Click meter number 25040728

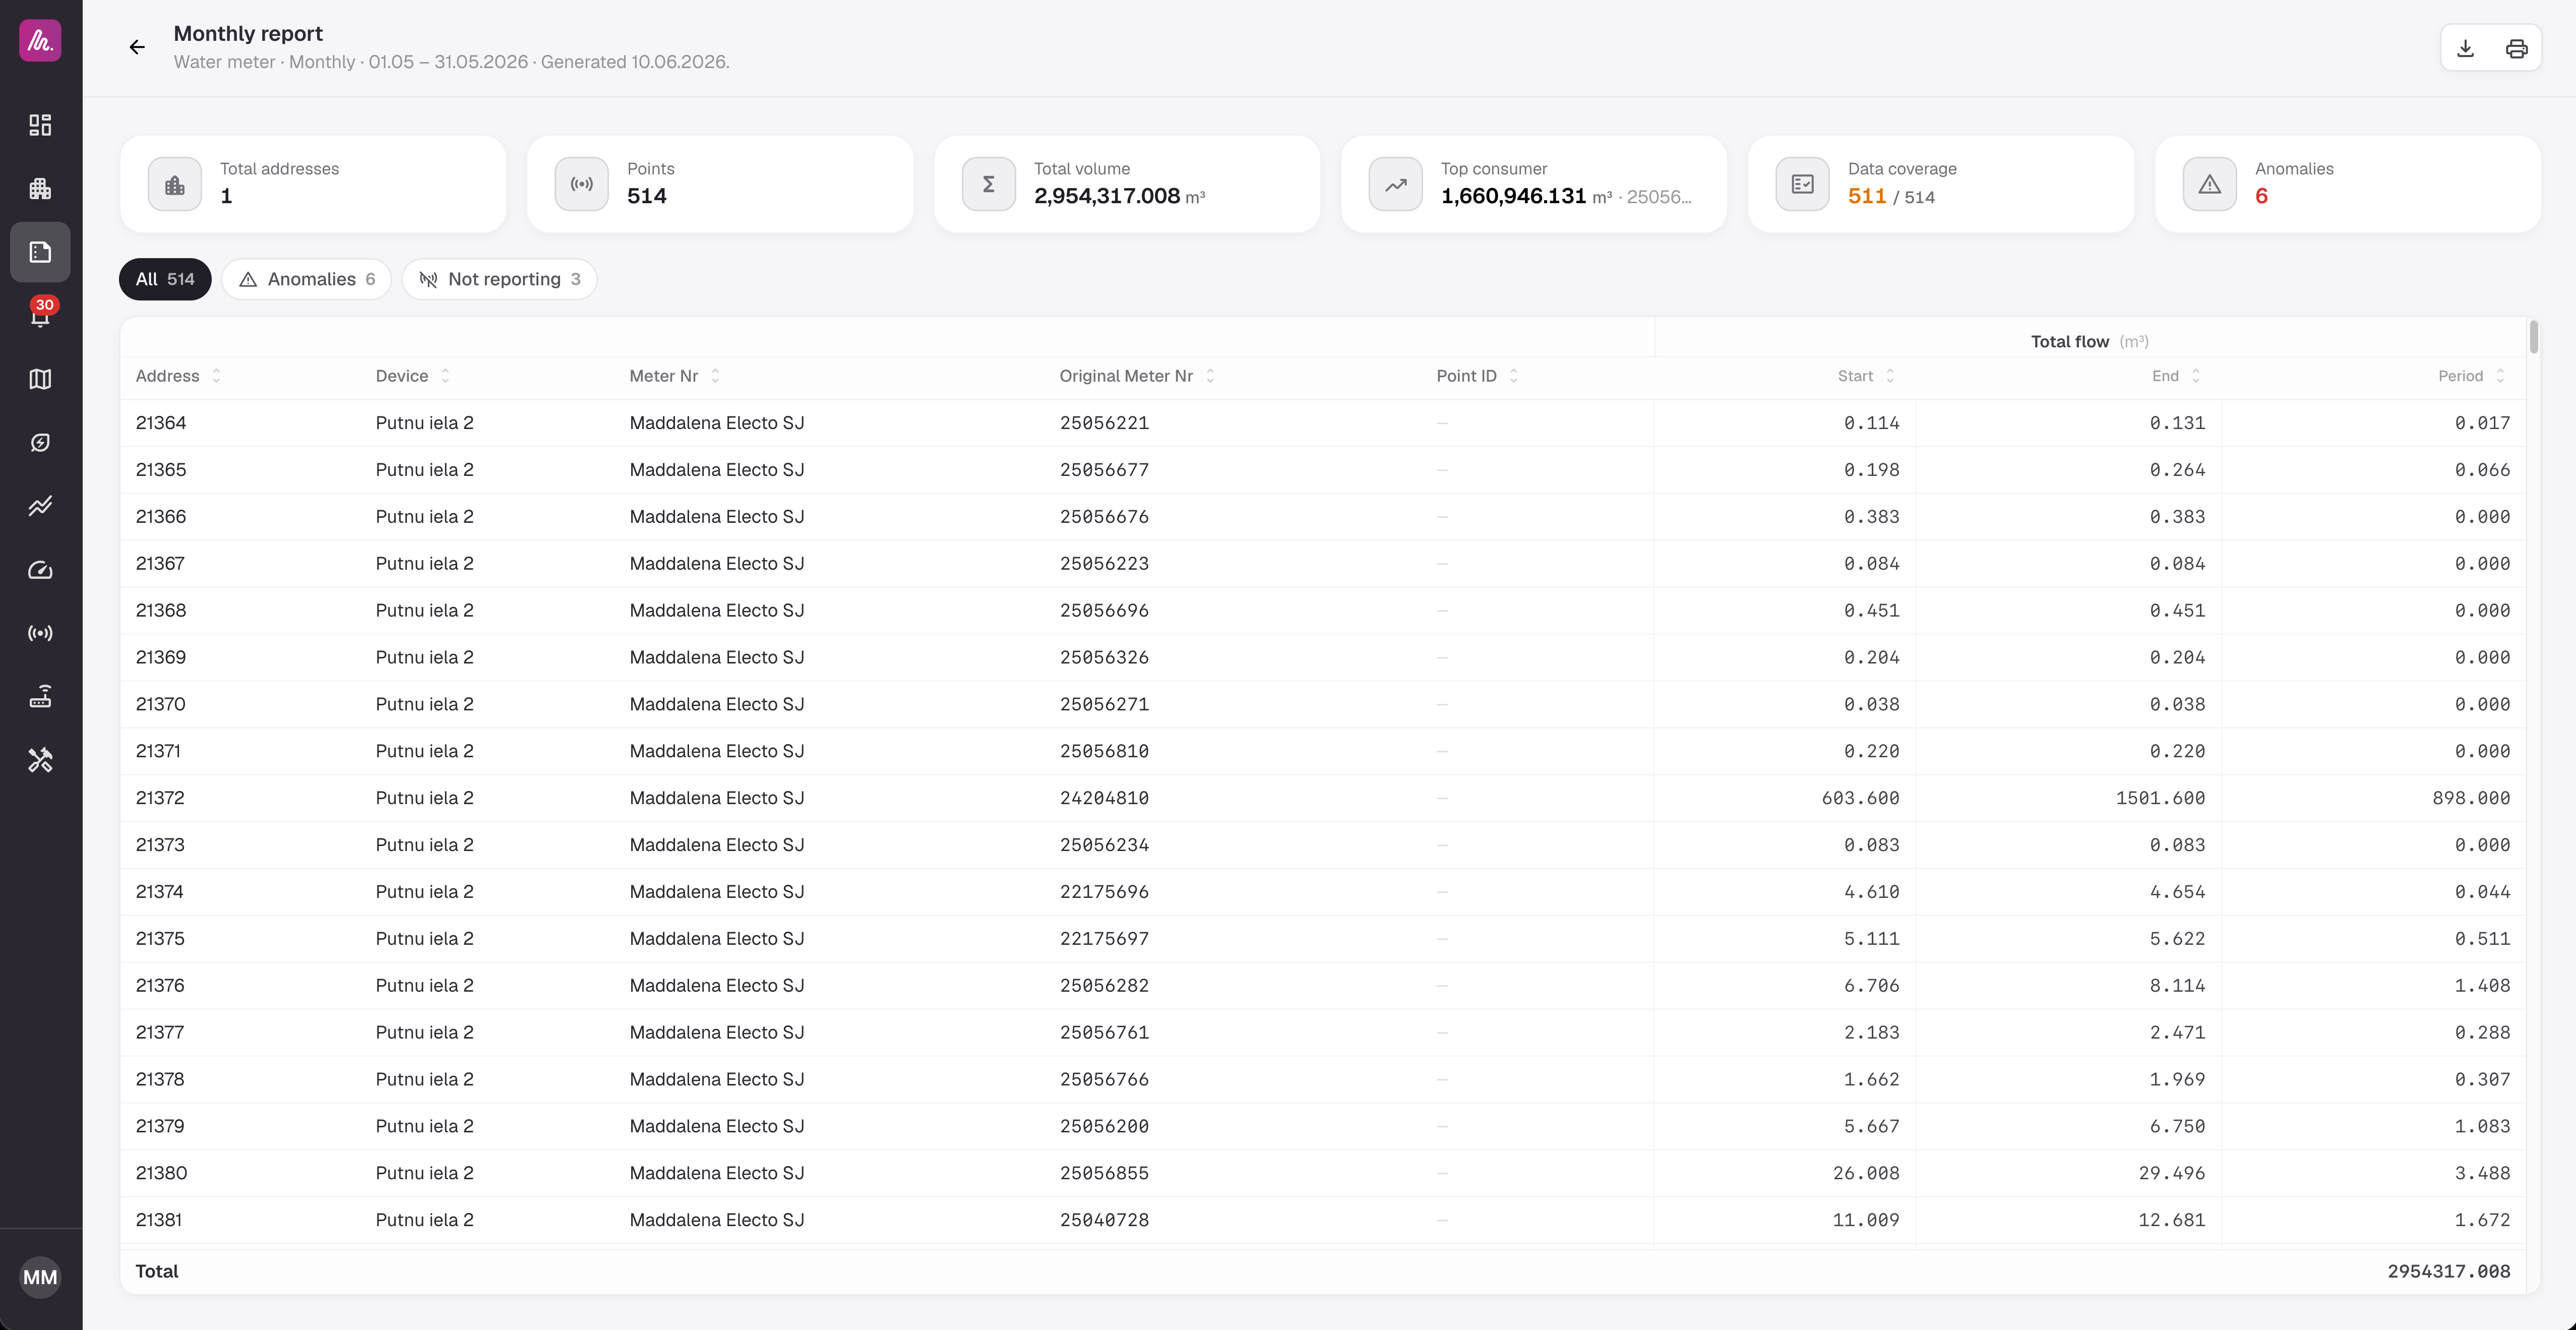pyautogui.click(x=1104, y=1220)
